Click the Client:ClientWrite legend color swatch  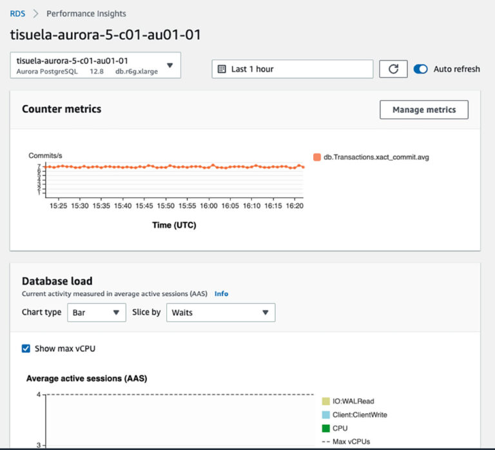[325, 415]
